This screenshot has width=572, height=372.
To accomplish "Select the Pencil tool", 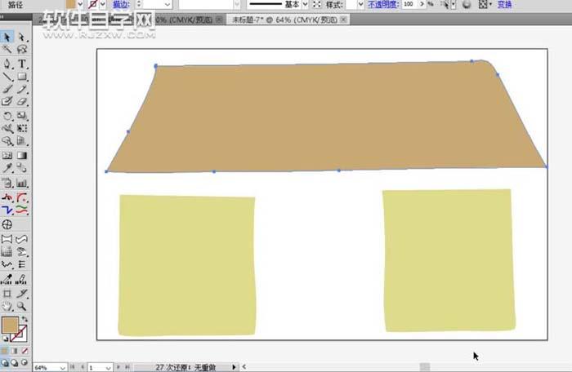I will 22,89.
